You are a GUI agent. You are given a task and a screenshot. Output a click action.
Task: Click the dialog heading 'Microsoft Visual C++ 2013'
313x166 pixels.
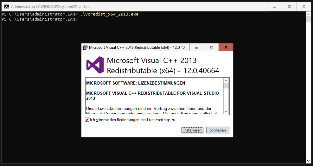tap(152, 61)
